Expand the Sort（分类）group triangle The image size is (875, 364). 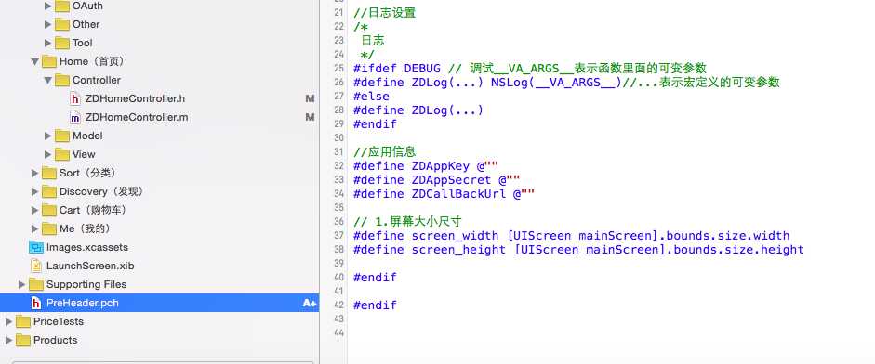pyautogui.click(x=35, y=174)
